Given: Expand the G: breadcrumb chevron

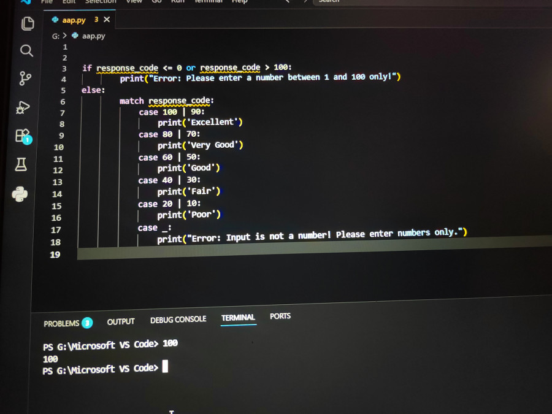Looking at the screenshot, I should (x=64, y=36).
